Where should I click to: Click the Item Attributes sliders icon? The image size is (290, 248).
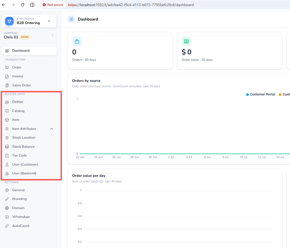7,129
